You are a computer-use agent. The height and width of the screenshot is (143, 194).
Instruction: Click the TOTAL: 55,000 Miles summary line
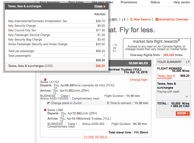coord(173,103)
